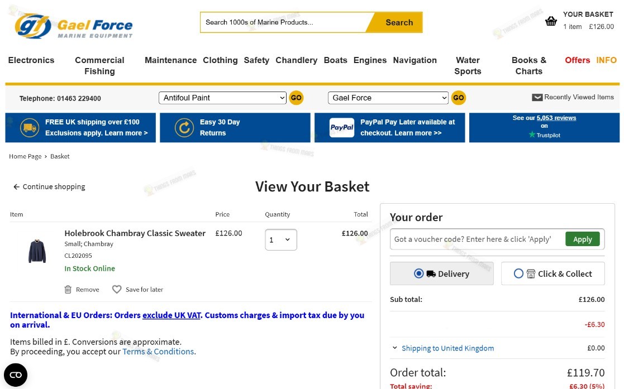
Task: Open the Navigation menu
Action: tap(415, 60)
